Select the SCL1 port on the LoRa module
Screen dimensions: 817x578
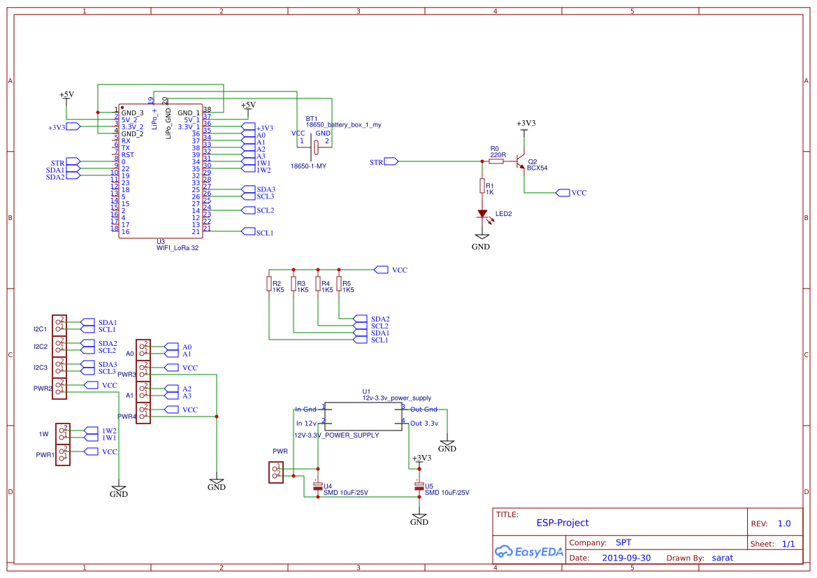coord(250,230)
